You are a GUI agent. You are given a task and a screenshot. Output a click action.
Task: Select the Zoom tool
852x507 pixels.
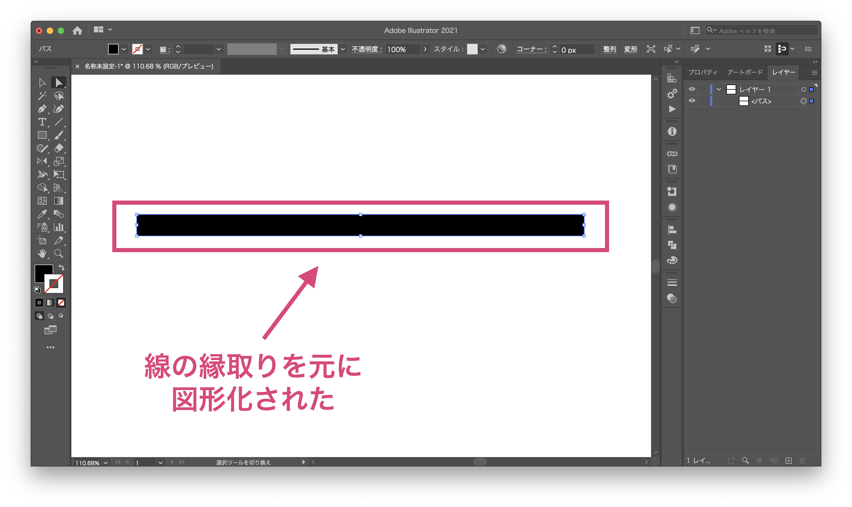pos(58,253)
